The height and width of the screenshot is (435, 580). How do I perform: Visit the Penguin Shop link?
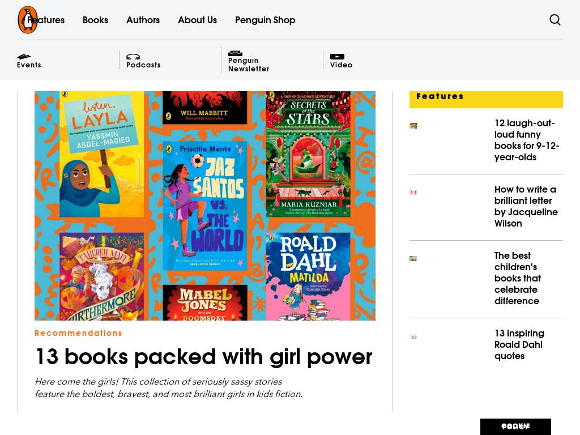tap(265, 20)
